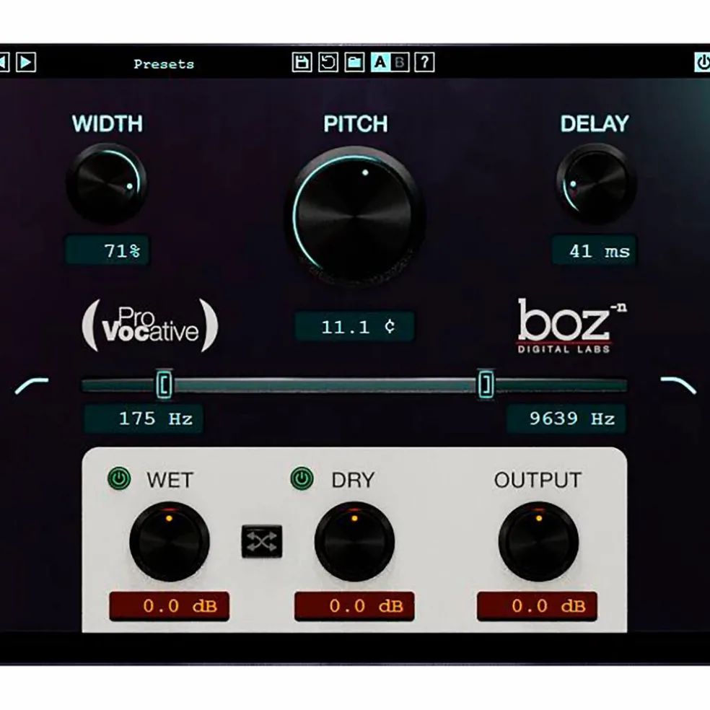This screenshot has width=710, height=710.
Task: Click the DRY label text
Action: click(x=353, y=480)
